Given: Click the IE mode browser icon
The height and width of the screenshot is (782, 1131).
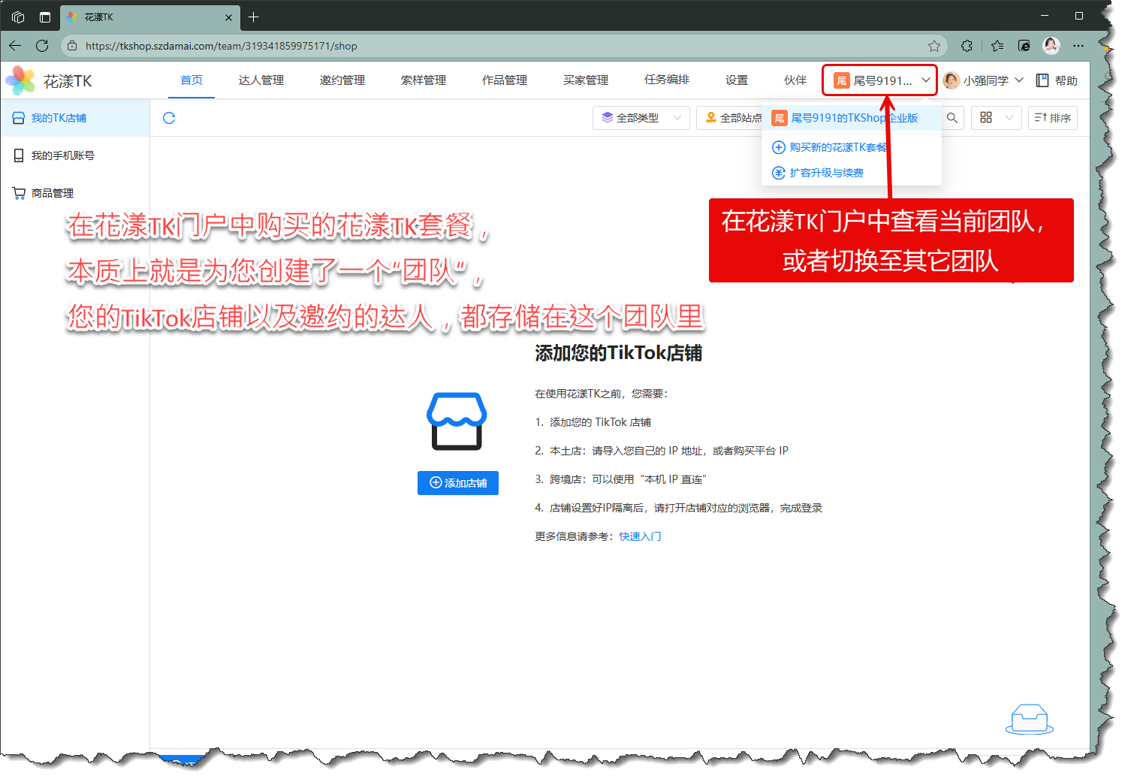Looking at the screenshot, I should pyautogui.click(x=1024, y=46).
